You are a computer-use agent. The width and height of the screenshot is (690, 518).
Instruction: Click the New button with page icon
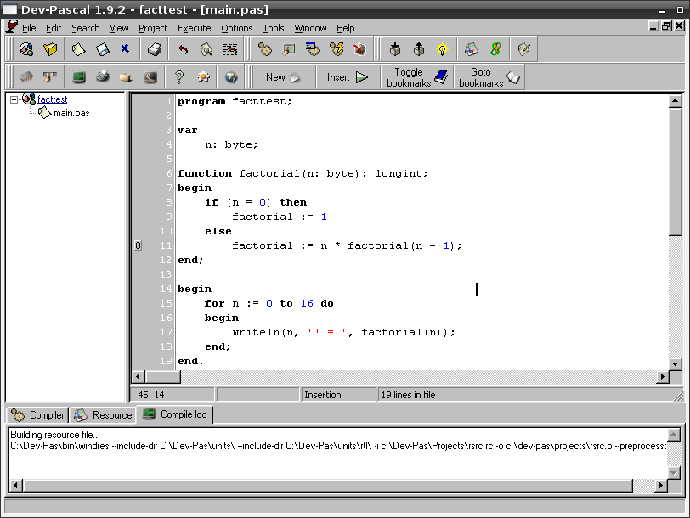(283, 77)
